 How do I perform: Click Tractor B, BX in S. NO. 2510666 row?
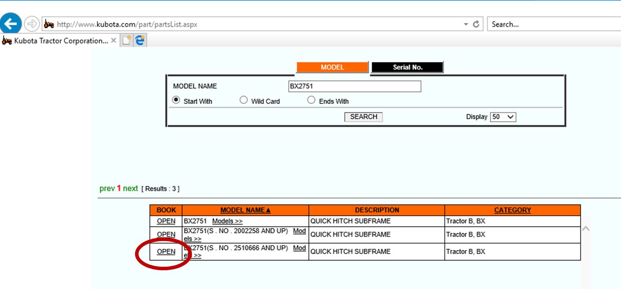point(466,252)
